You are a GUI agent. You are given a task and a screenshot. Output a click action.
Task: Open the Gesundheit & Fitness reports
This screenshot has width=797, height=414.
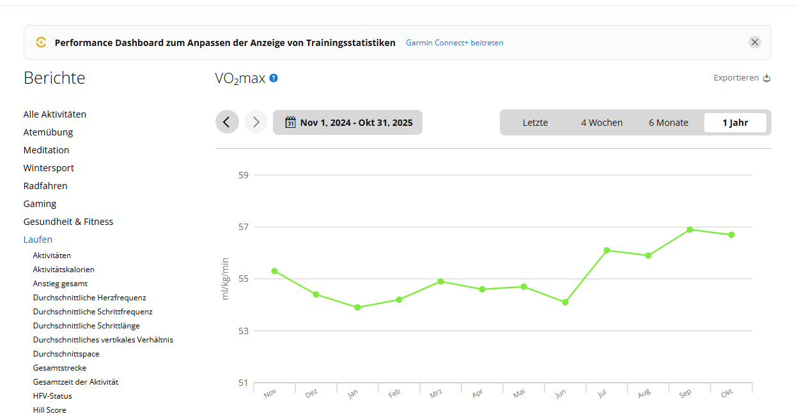(68, 222)
